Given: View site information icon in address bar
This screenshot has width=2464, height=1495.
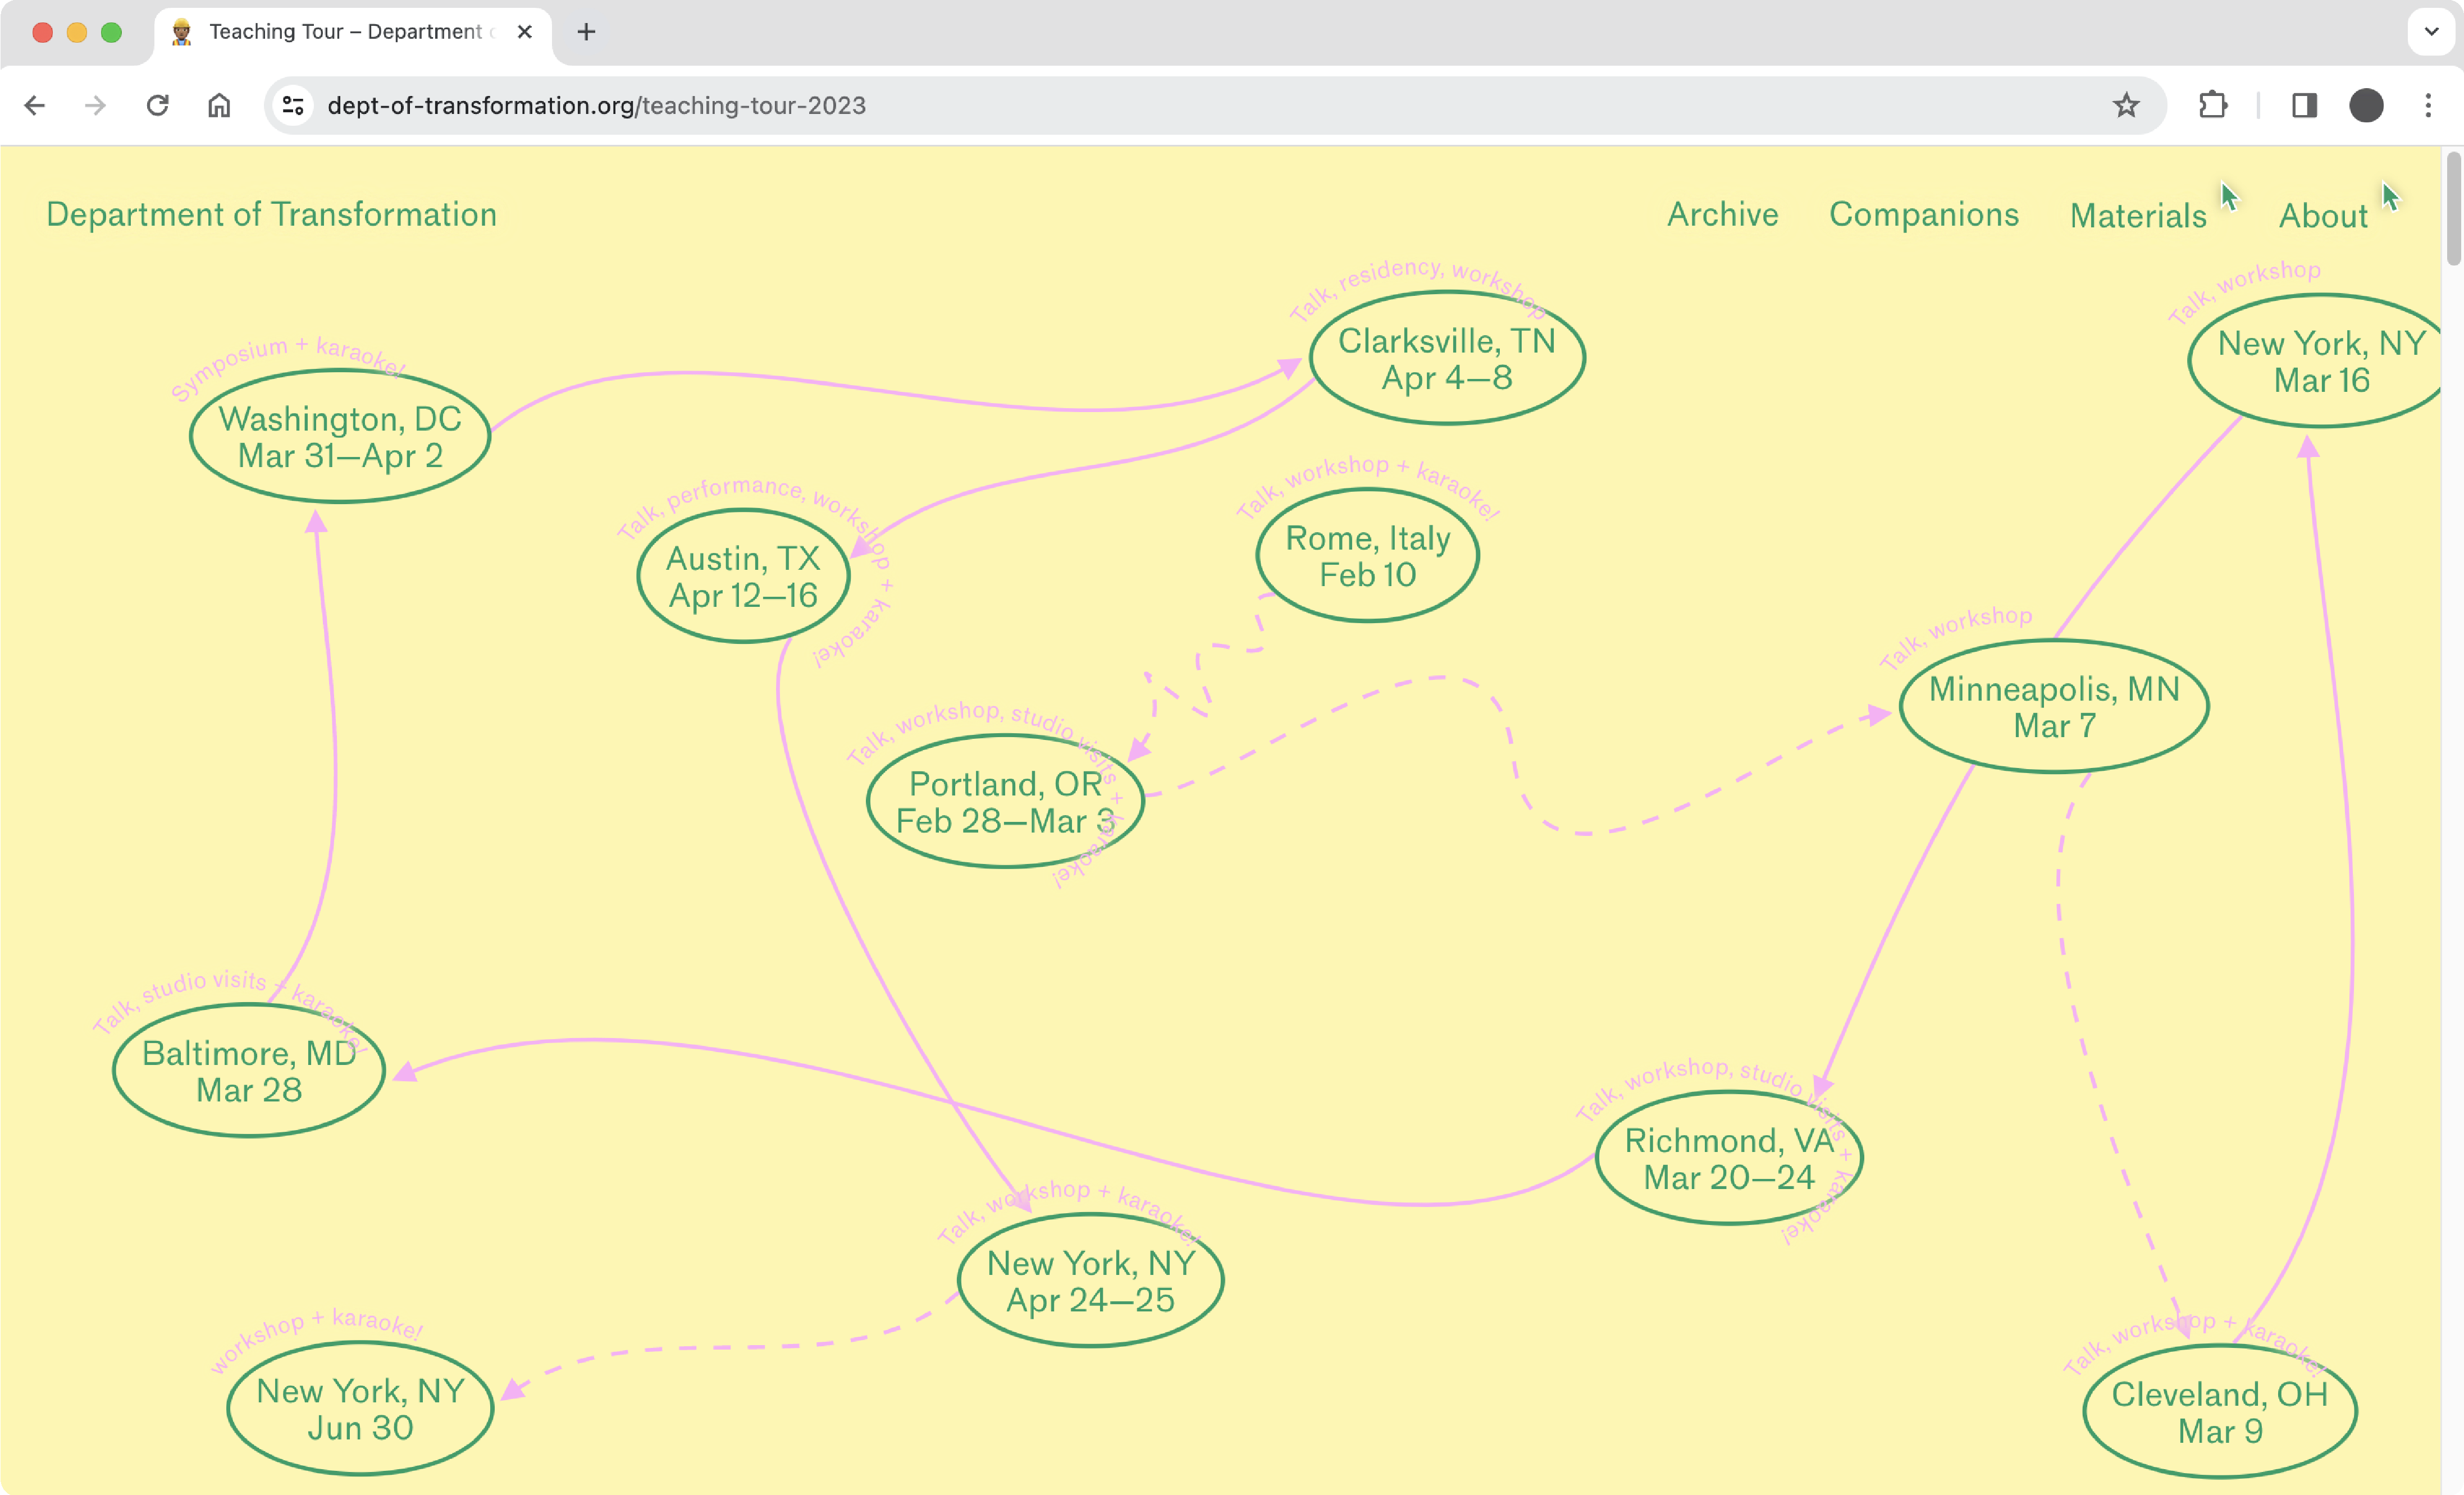Looking at the screenshot, I should tap(293, 105).
